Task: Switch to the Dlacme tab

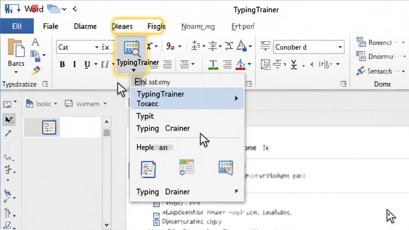Action: (x=85, y=26)
